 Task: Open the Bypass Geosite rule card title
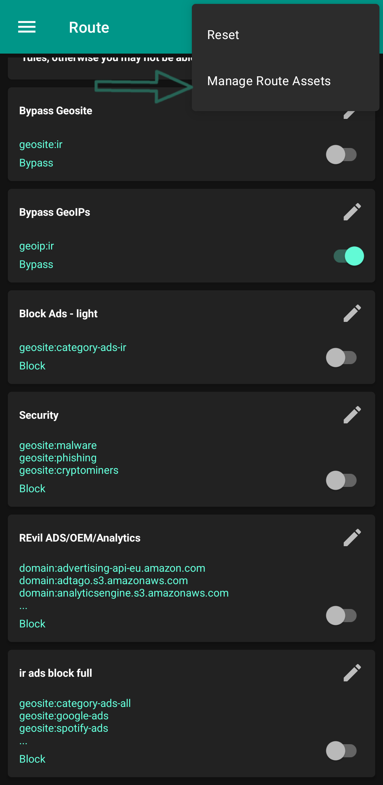tap(56, 111)
